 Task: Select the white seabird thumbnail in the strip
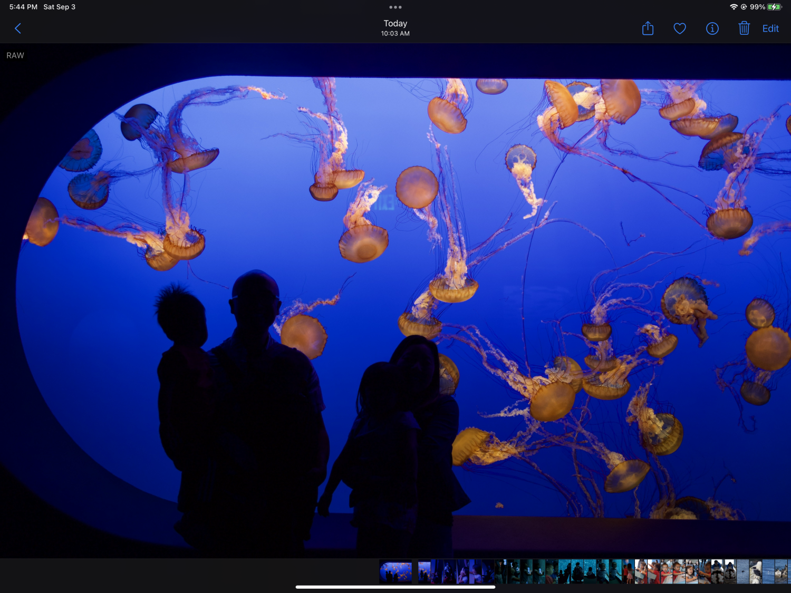[x=756, y=572]
